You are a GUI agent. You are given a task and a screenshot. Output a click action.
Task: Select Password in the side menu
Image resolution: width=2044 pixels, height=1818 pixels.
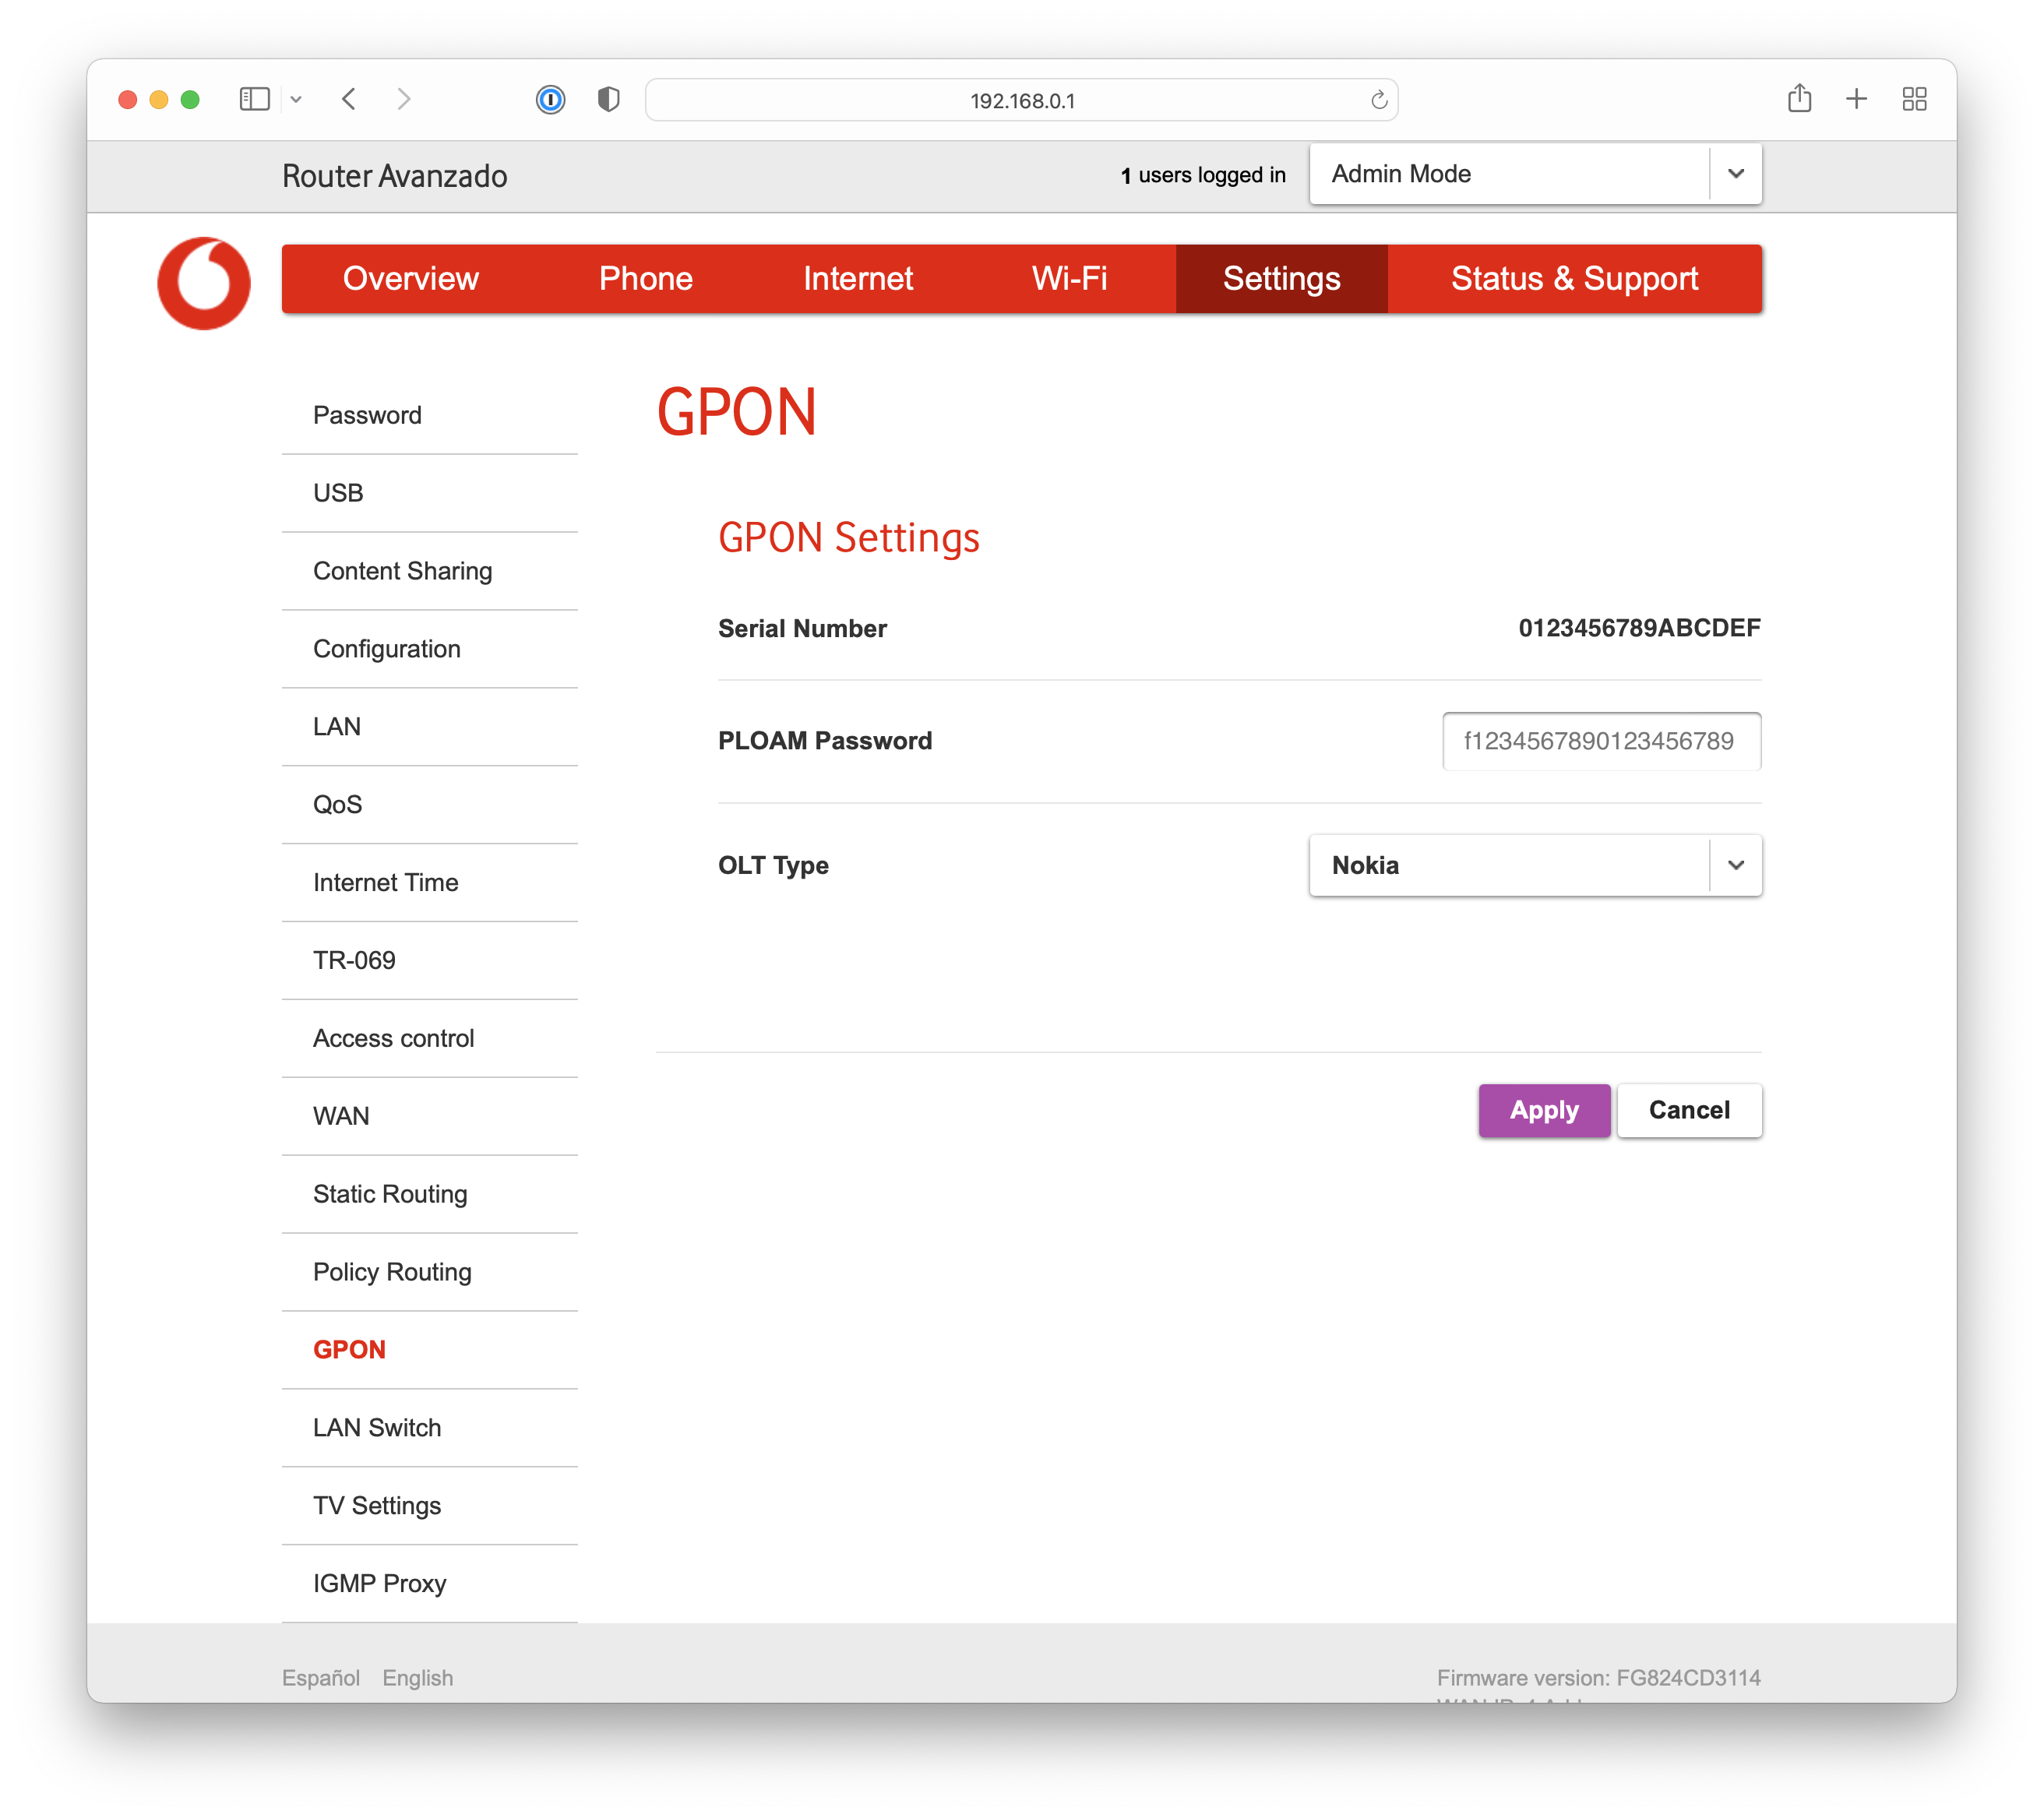pyautogui.click(x=430, y=415)
